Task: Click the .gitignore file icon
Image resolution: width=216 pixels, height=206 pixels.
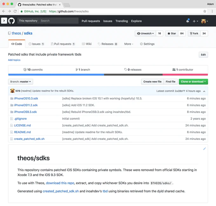Action: click(12, 119)
